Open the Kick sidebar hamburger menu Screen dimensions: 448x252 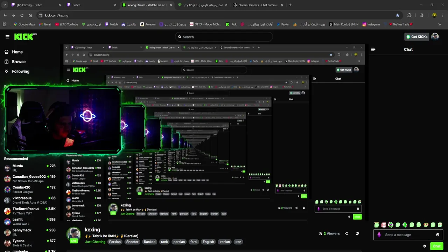pos(7,37)
